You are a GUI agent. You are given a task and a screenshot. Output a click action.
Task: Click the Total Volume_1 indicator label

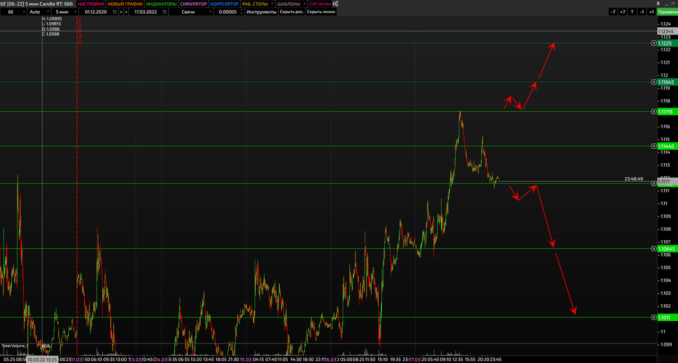pyautogui.click(x=15, y=346)
